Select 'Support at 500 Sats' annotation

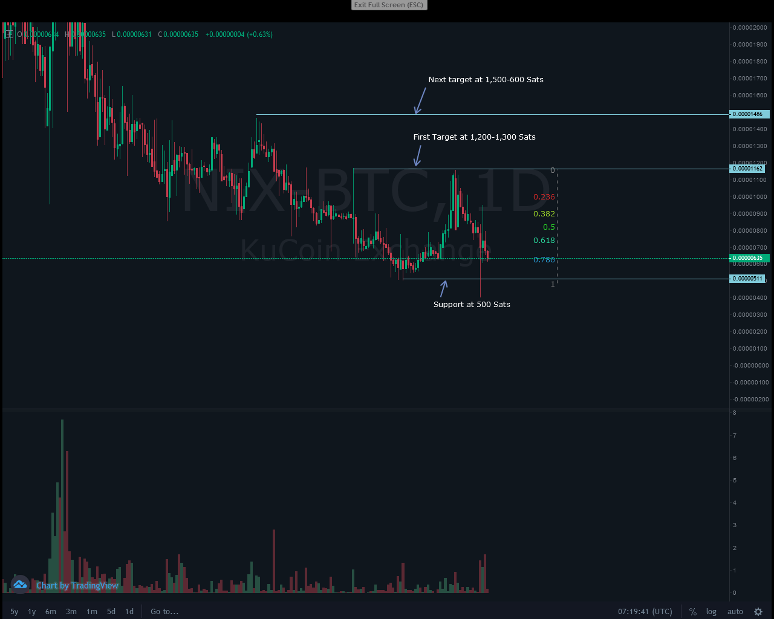(x=472, y=305)
